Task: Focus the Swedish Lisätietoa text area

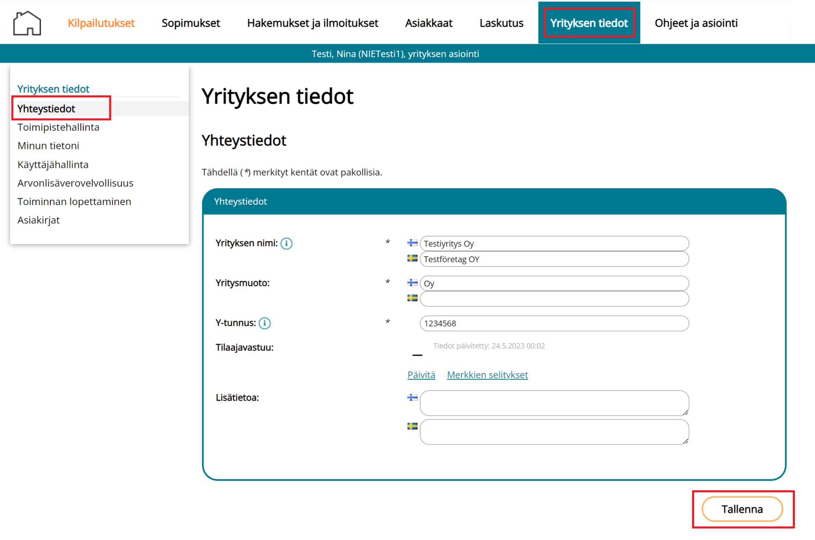Action: coord(554,432)
